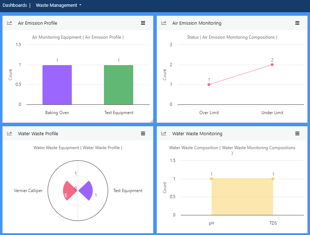Viewport: 310px width, 235px height.
Task: Open Air Emission Profile hamburger menu
Action: (x=143, y=23)
